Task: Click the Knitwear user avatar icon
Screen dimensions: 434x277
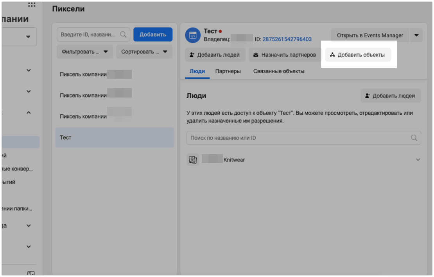Action: pos(193,160)
